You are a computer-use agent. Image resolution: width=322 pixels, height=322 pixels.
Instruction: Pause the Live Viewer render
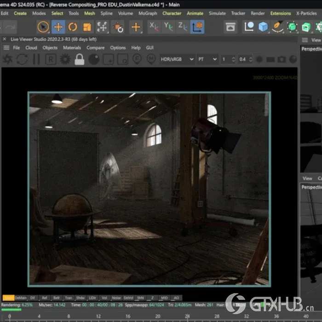(36, 59)
